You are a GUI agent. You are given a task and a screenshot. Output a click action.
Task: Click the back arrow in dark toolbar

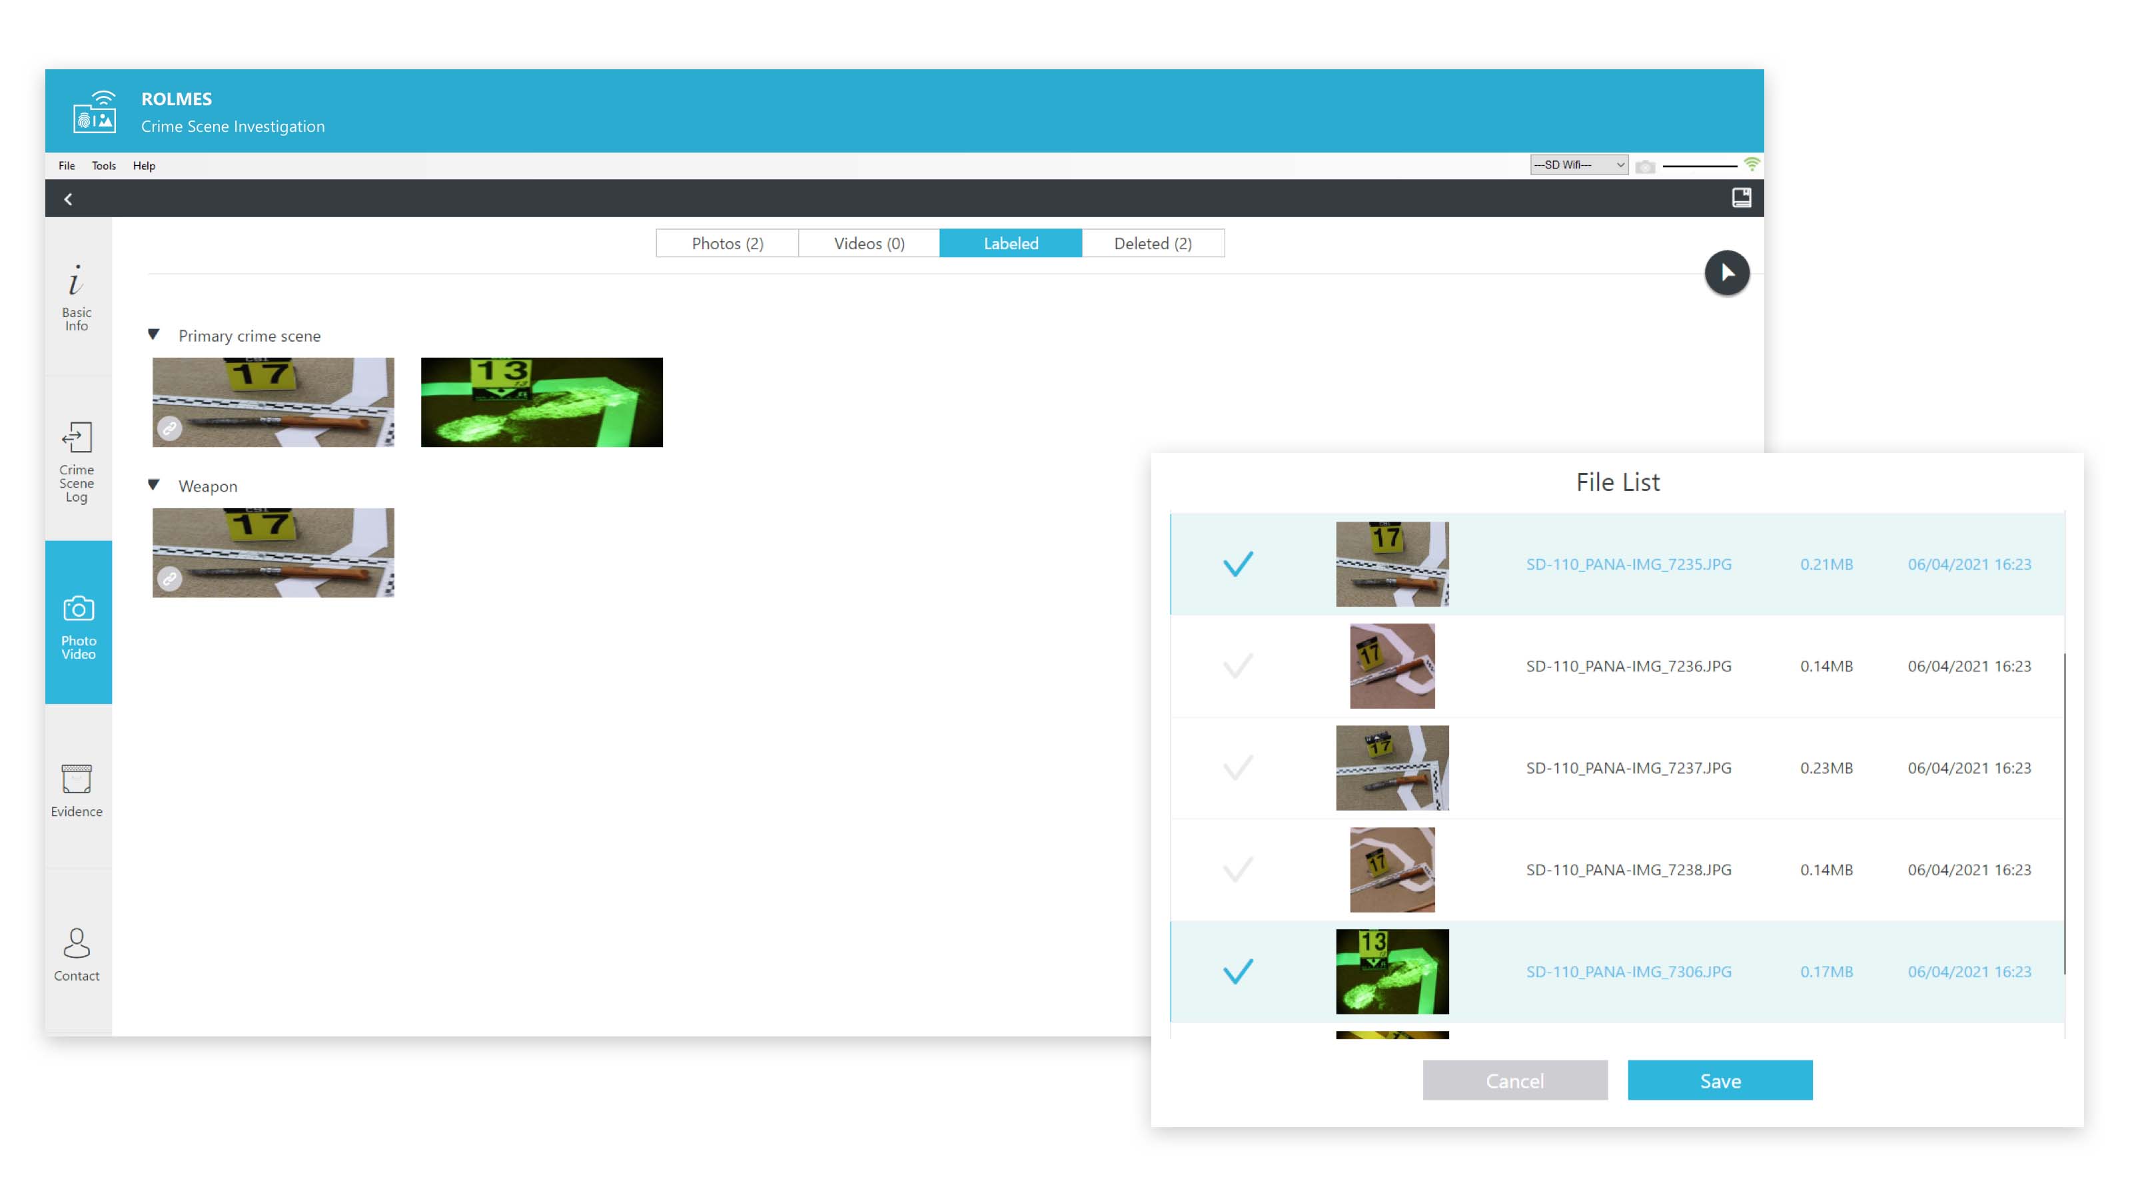[x=69, y=199]
